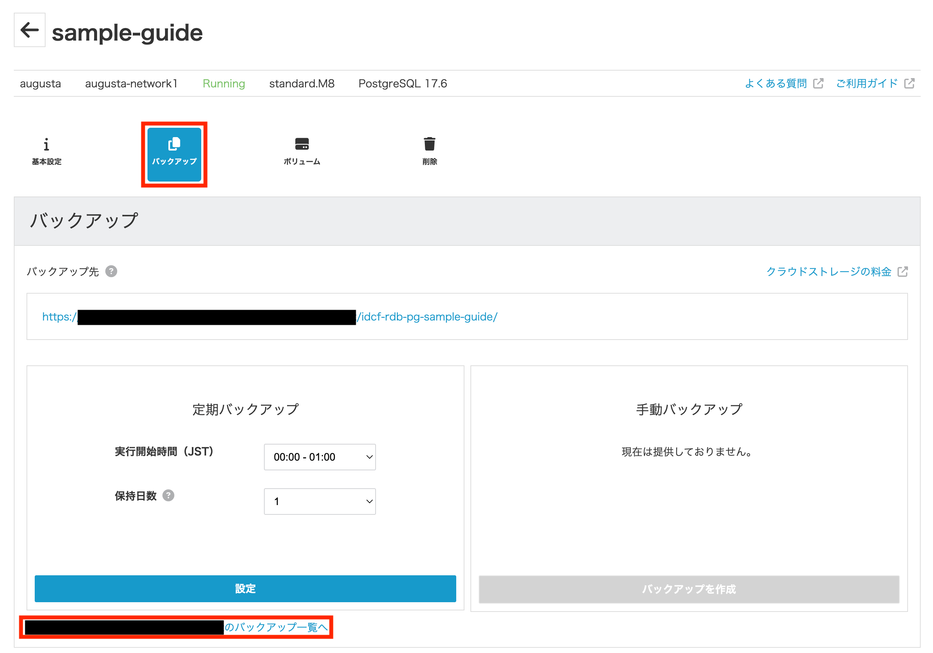Click external icon beside クラウドストレージの料金
The height and width of the screenshot is (653, 933).
click(x=902, y=272)
